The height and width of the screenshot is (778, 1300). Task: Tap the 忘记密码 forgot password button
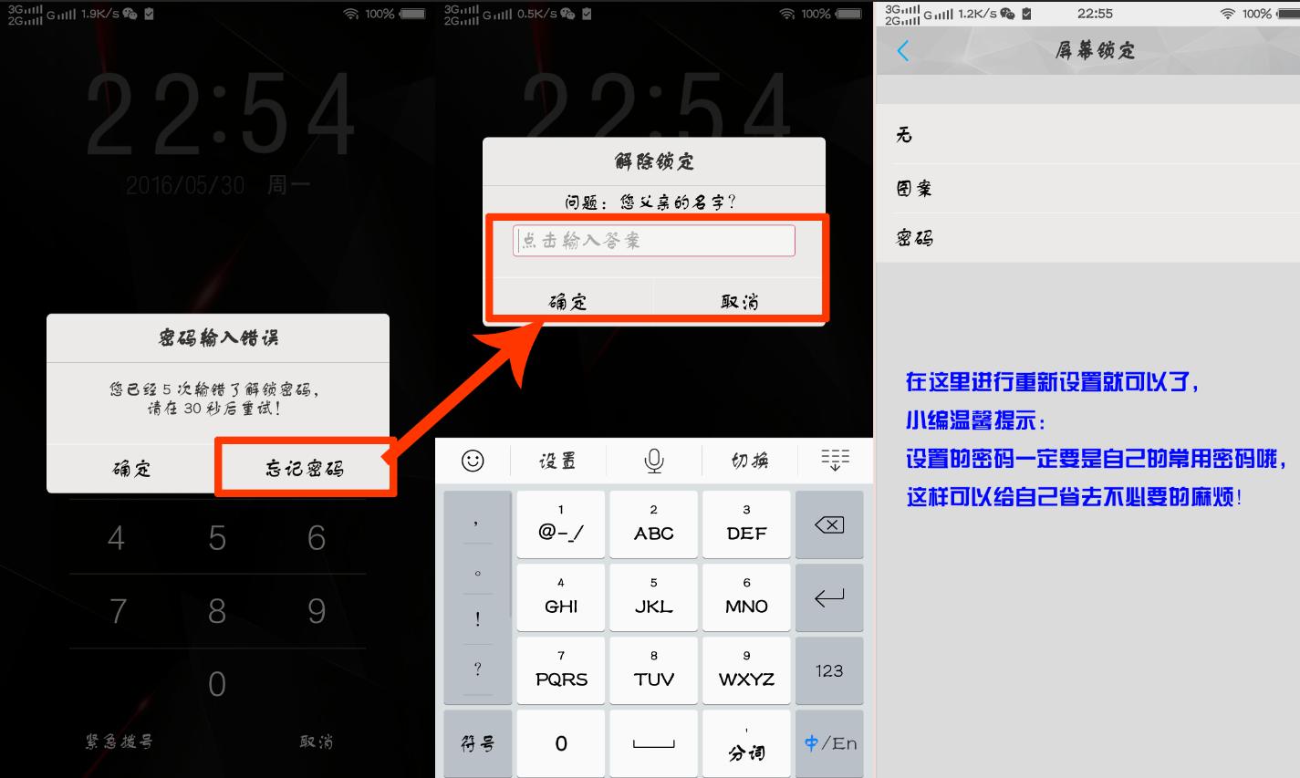[x=304, y=467]
